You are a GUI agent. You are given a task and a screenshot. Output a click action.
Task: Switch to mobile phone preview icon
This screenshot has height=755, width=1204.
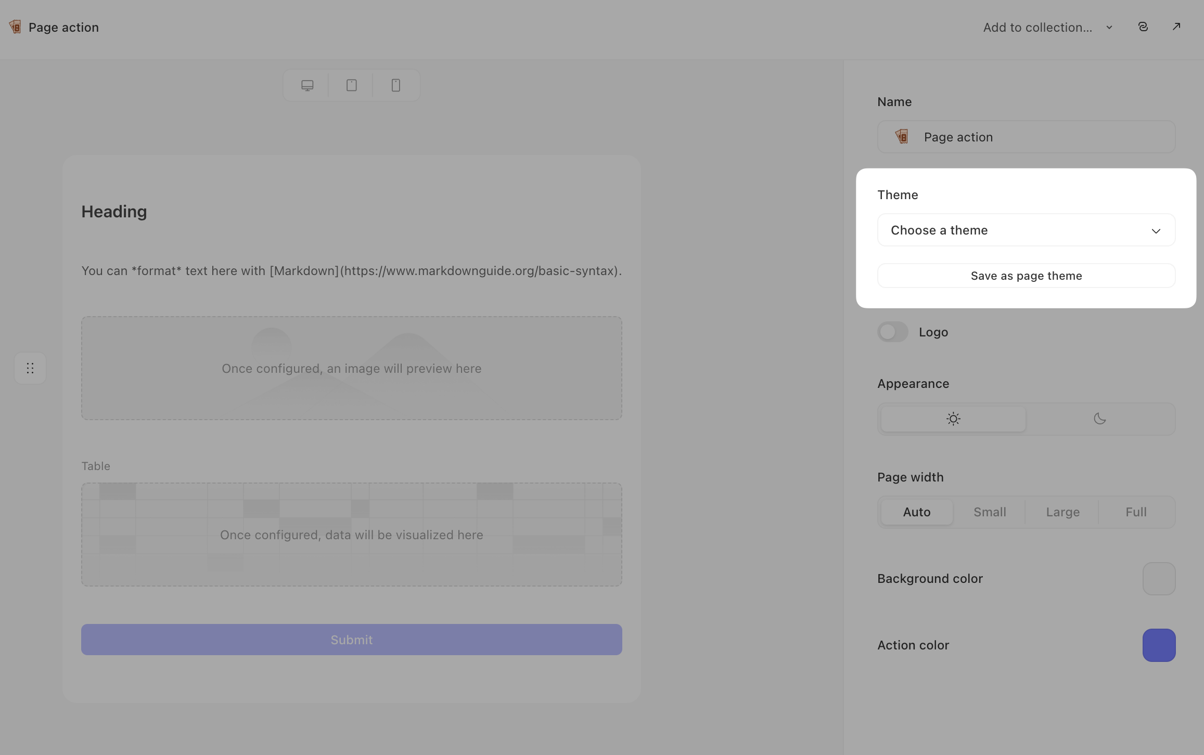point(395,85)
